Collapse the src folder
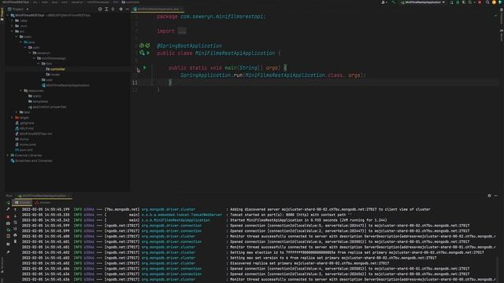Image resolution: width=504 pixels, height=283 pixels. pyautogui.click(x=13, y=31)
